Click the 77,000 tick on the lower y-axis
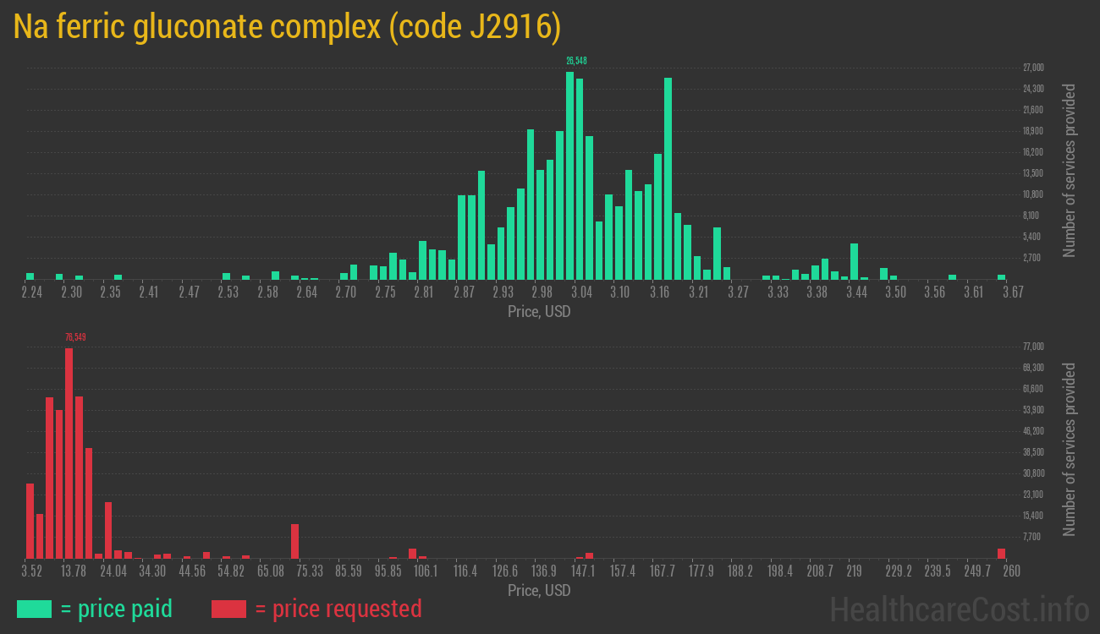This screenshot has width=1100, height=634. coord(1032,347)
